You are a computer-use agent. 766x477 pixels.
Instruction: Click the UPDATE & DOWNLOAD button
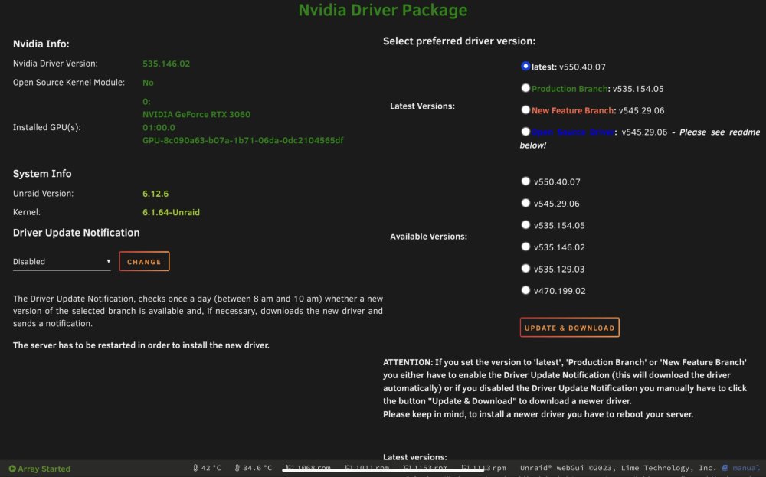click(570, 327)
